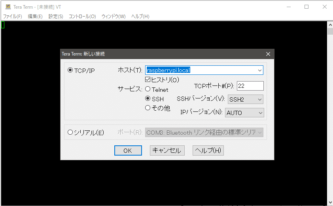Open the COM3 serial port dropdown
This screenshot has width=333, height=206.
coord(204,132)
